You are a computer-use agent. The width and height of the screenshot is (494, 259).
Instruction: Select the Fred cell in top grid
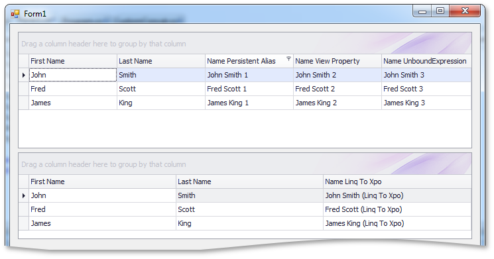[73, 89]
